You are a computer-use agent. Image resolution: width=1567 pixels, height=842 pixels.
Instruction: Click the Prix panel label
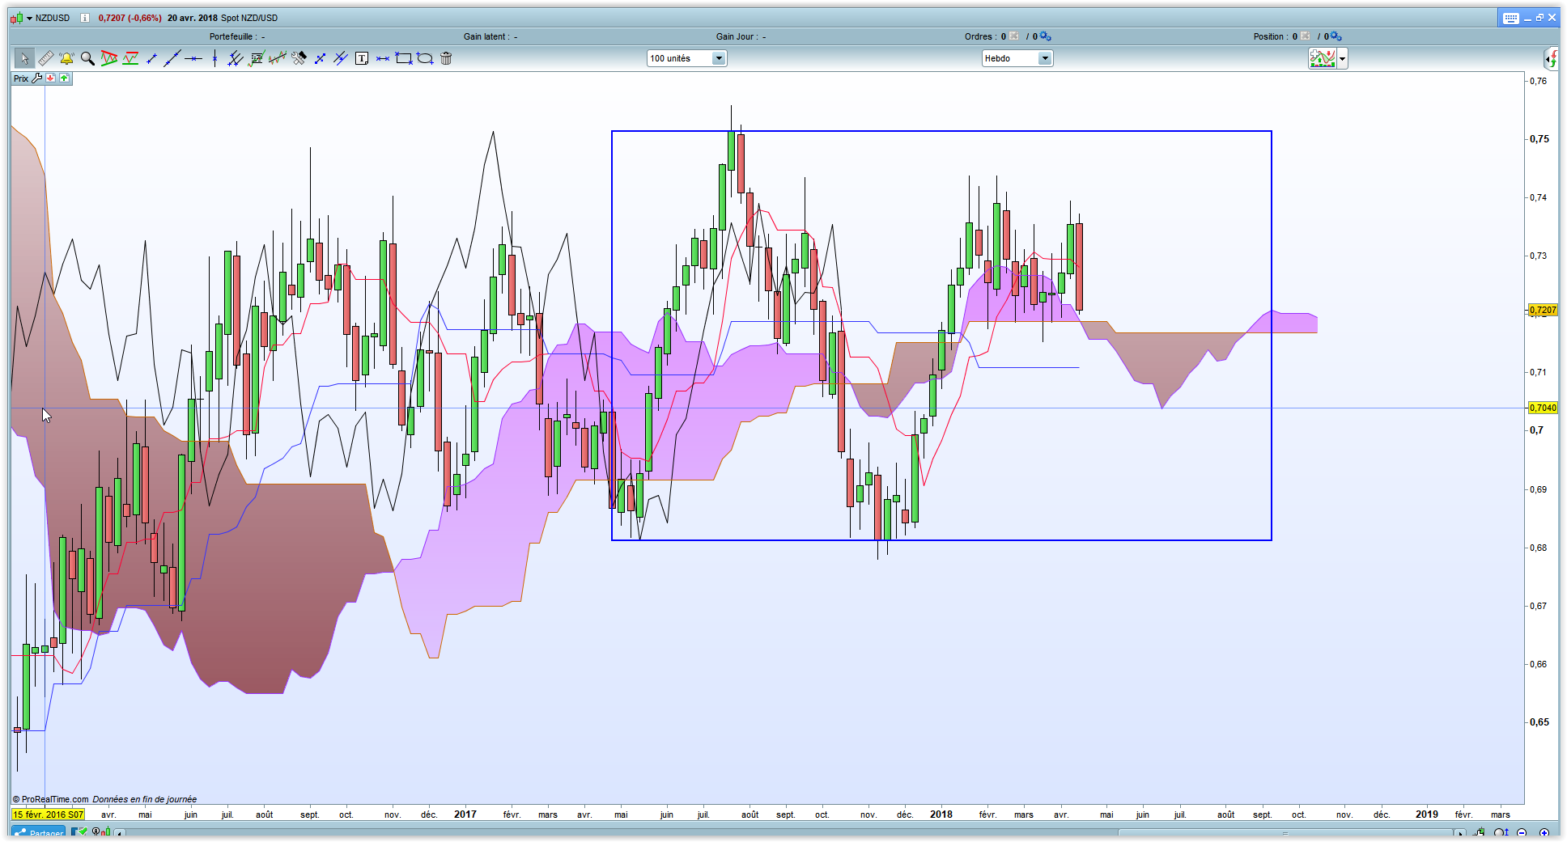click(x=21, y=78)
